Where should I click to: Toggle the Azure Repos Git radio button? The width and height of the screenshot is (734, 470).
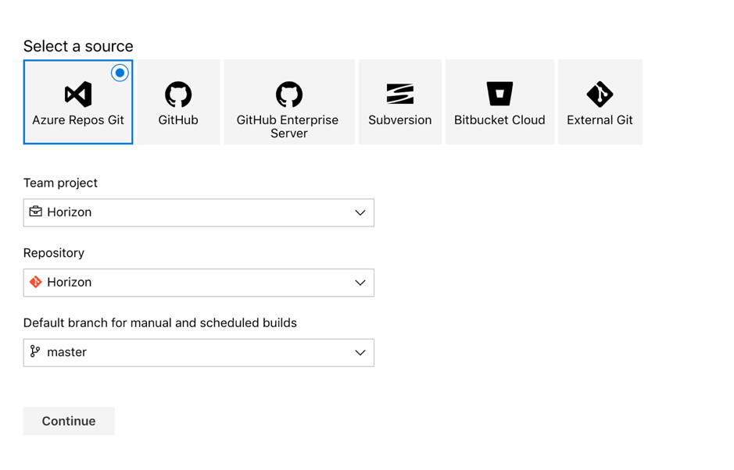pos(120,73)
